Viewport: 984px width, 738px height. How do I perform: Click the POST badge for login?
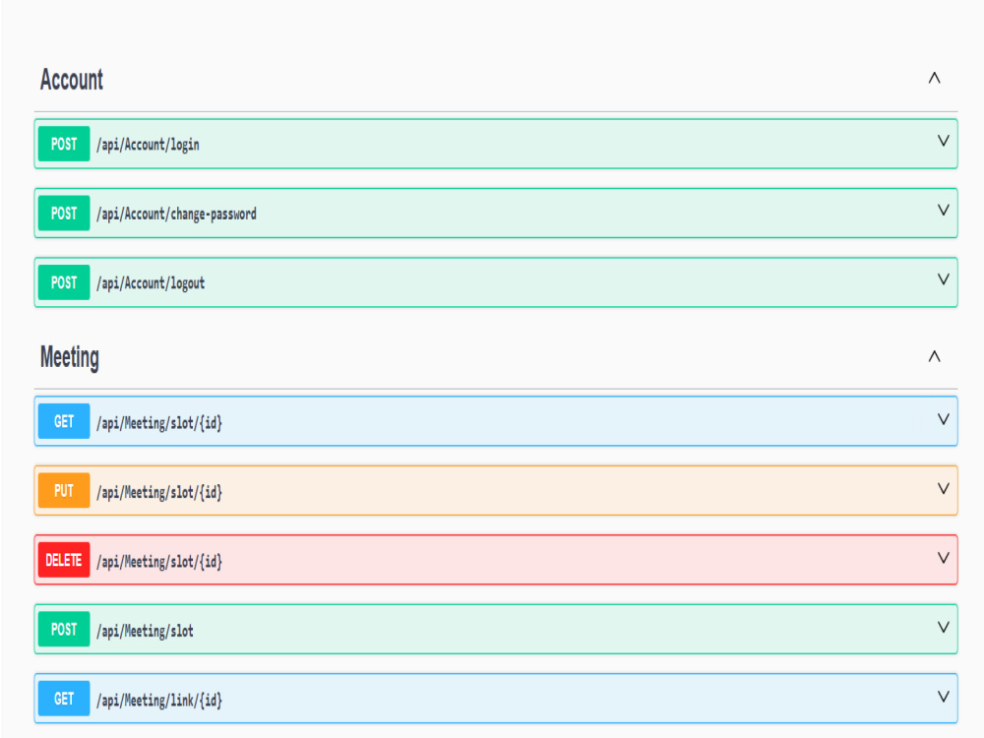click(x=64, y=144)
